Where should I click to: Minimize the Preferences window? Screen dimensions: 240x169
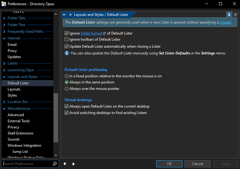point(207,4)
